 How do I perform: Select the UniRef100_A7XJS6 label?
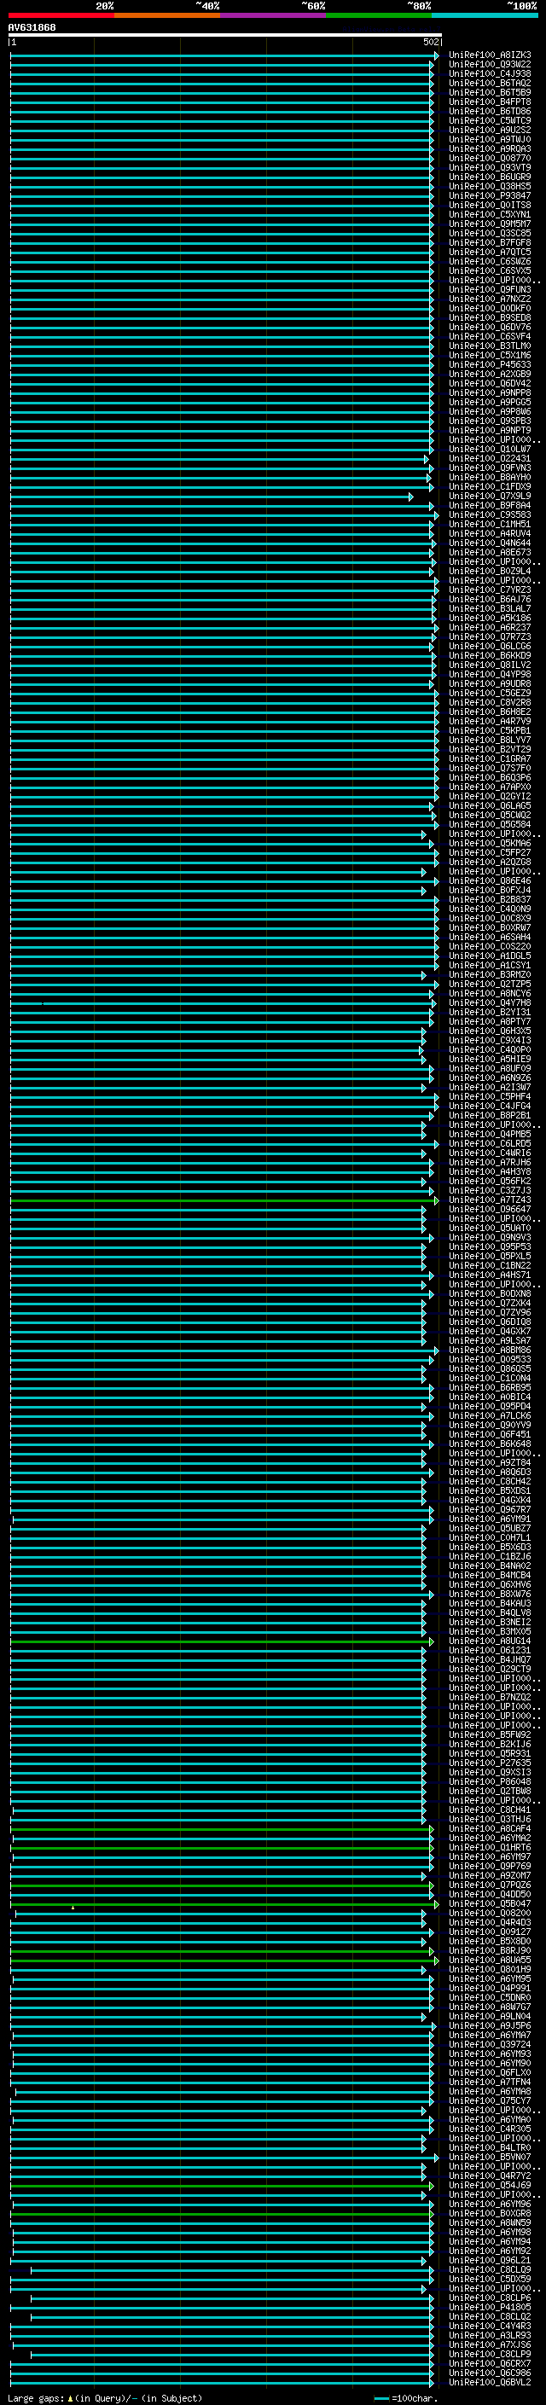coord(489,2345)
